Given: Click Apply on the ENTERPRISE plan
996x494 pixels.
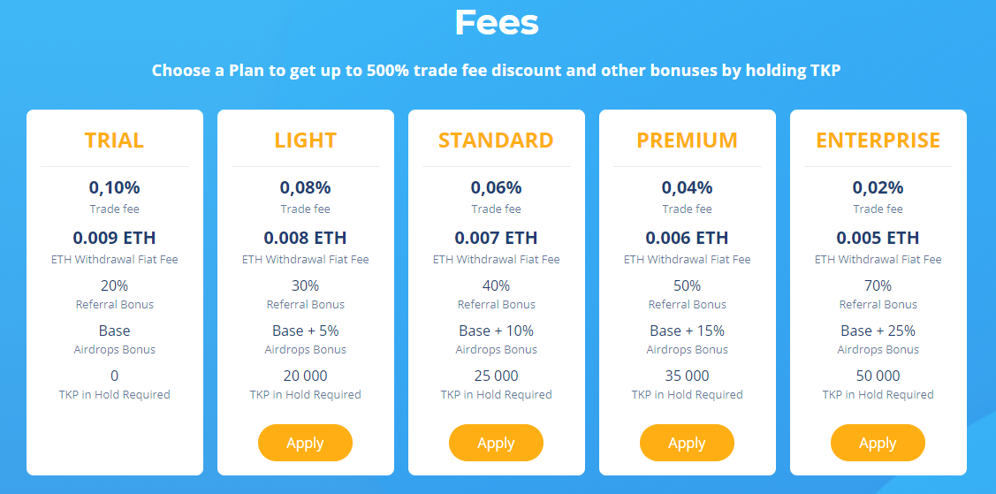Looking at the screenshot, I should tap(878, 443).
